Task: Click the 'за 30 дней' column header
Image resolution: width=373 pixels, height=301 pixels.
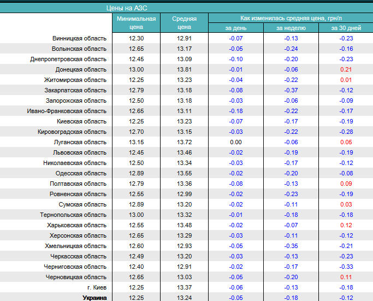Action: coord(346,28)
